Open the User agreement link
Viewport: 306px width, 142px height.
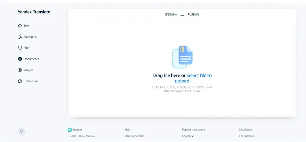(134, 136)
